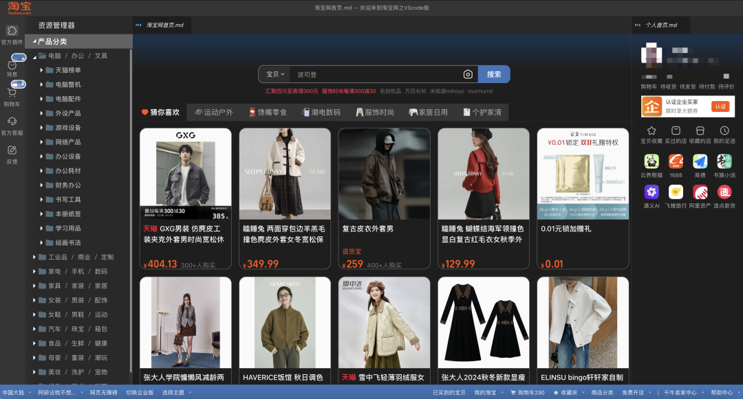Screen dimensions: 743x399
Task: Click the blue 搜索 search button
Action: click(494, 74)
